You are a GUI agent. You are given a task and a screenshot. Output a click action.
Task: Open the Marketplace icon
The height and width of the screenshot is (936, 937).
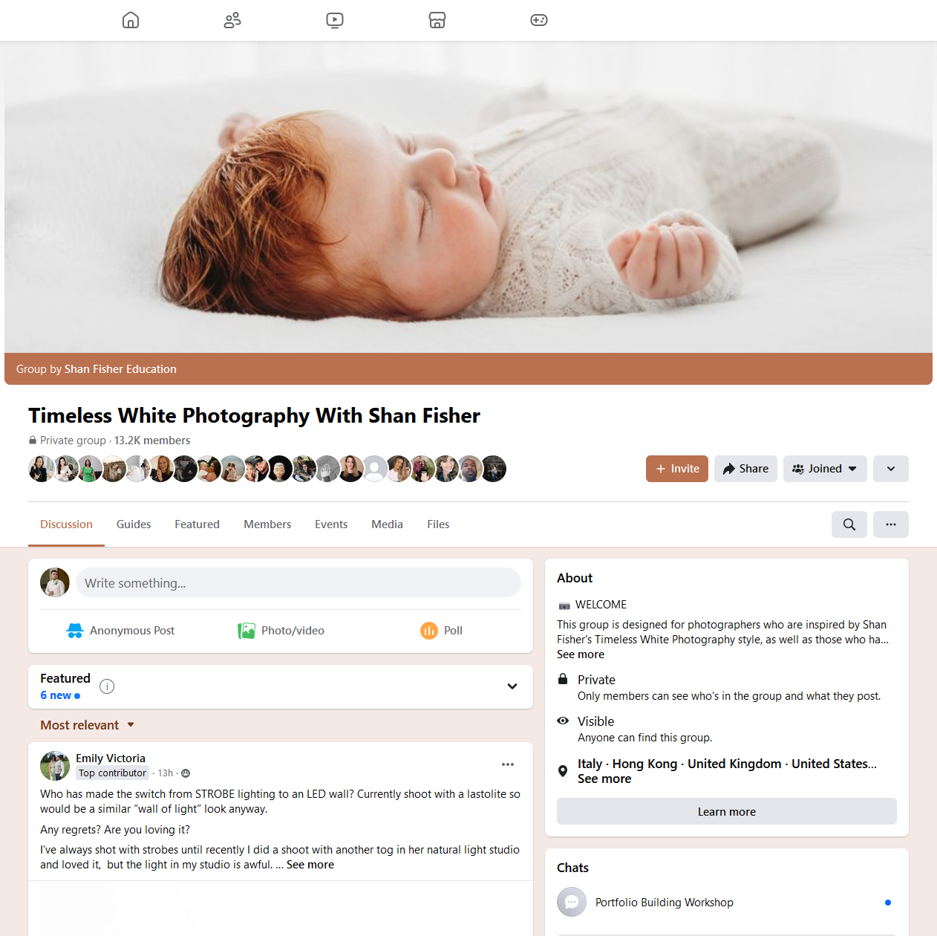tap(437, 20)
